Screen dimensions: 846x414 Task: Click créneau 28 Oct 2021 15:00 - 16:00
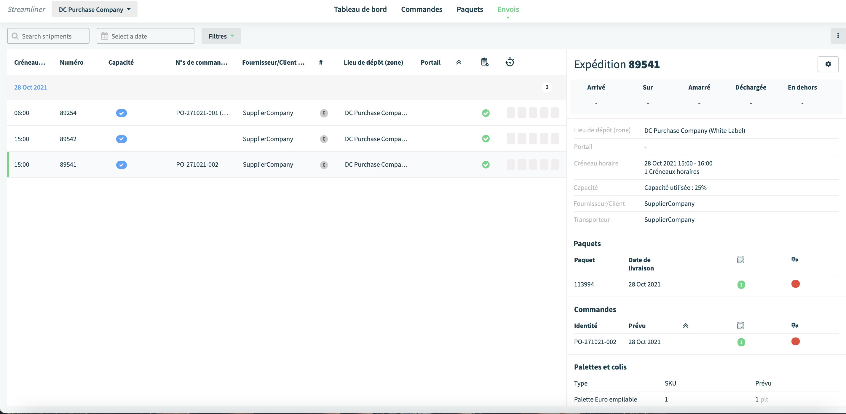coord(678,163)
